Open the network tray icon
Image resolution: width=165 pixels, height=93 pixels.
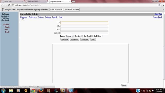150,91
